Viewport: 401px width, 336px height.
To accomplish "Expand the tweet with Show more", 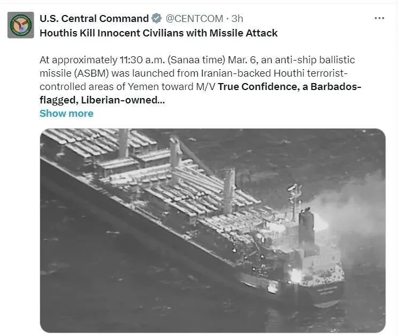I will click(x=66, y=113).
